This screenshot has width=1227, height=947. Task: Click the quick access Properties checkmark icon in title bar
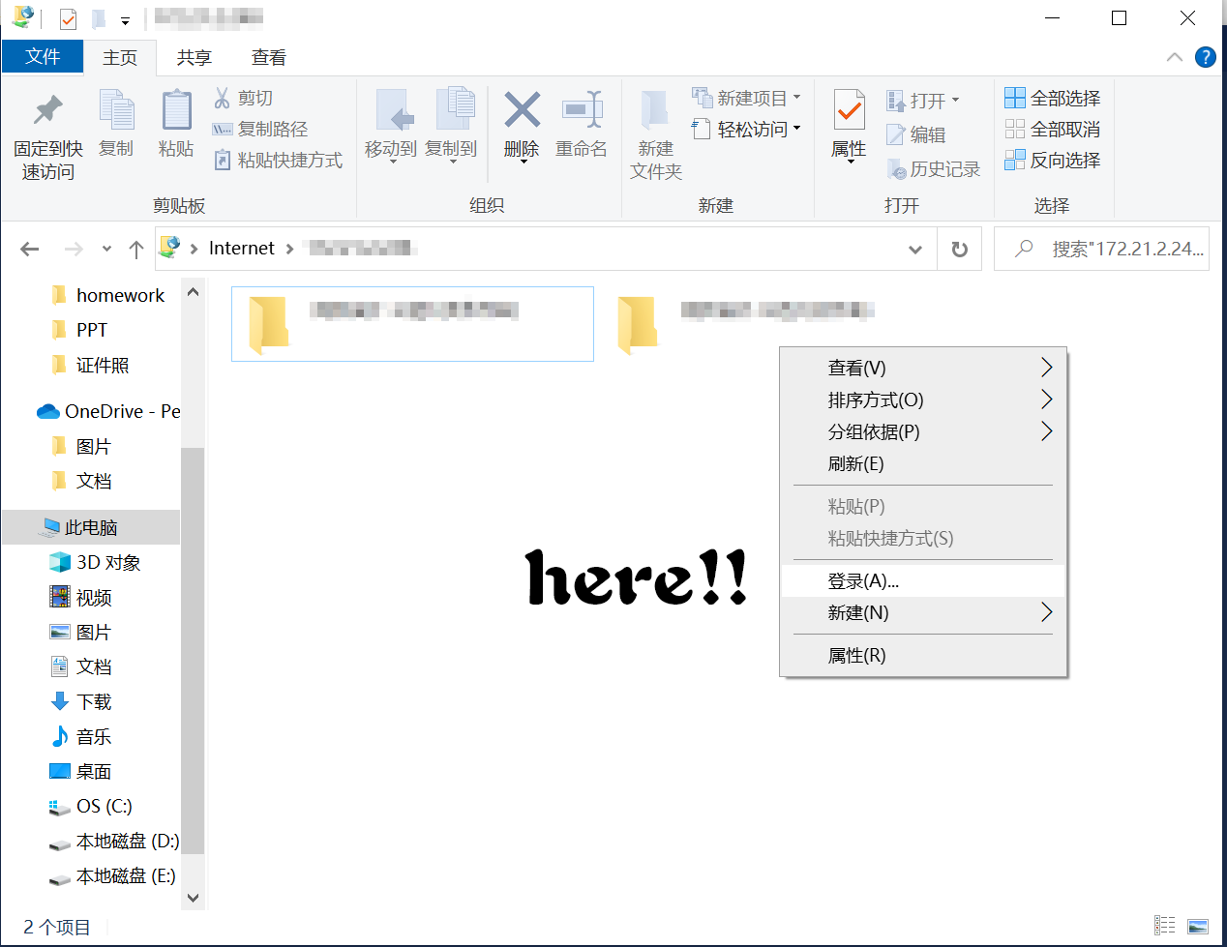click(68, 18)
